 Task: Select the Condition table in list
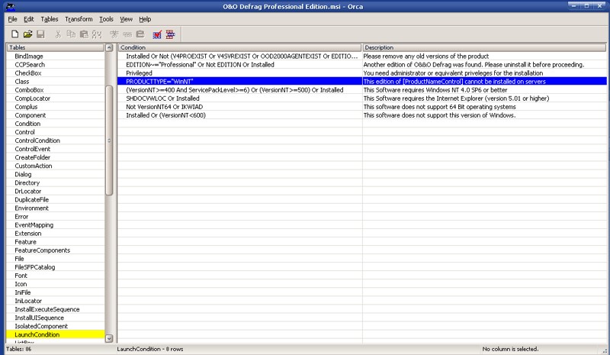click(x=27, y=124)
